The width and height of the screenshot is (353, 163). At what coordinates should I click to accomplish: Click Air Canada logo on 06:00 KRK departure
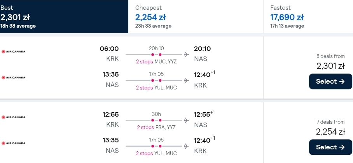[x=14, y=52]
